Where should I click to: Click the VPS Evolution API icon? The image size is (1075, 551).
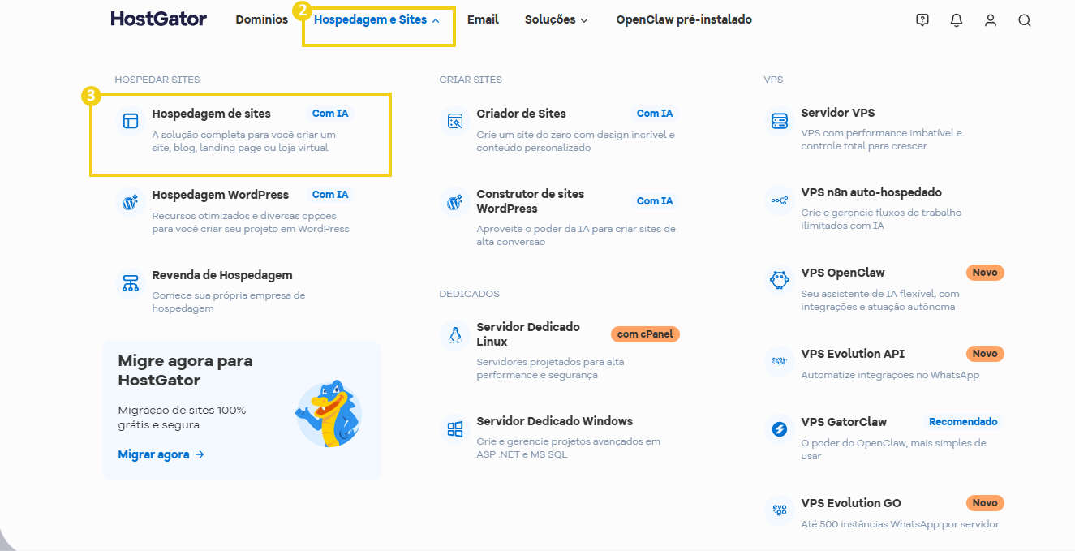tap(780, 361)
